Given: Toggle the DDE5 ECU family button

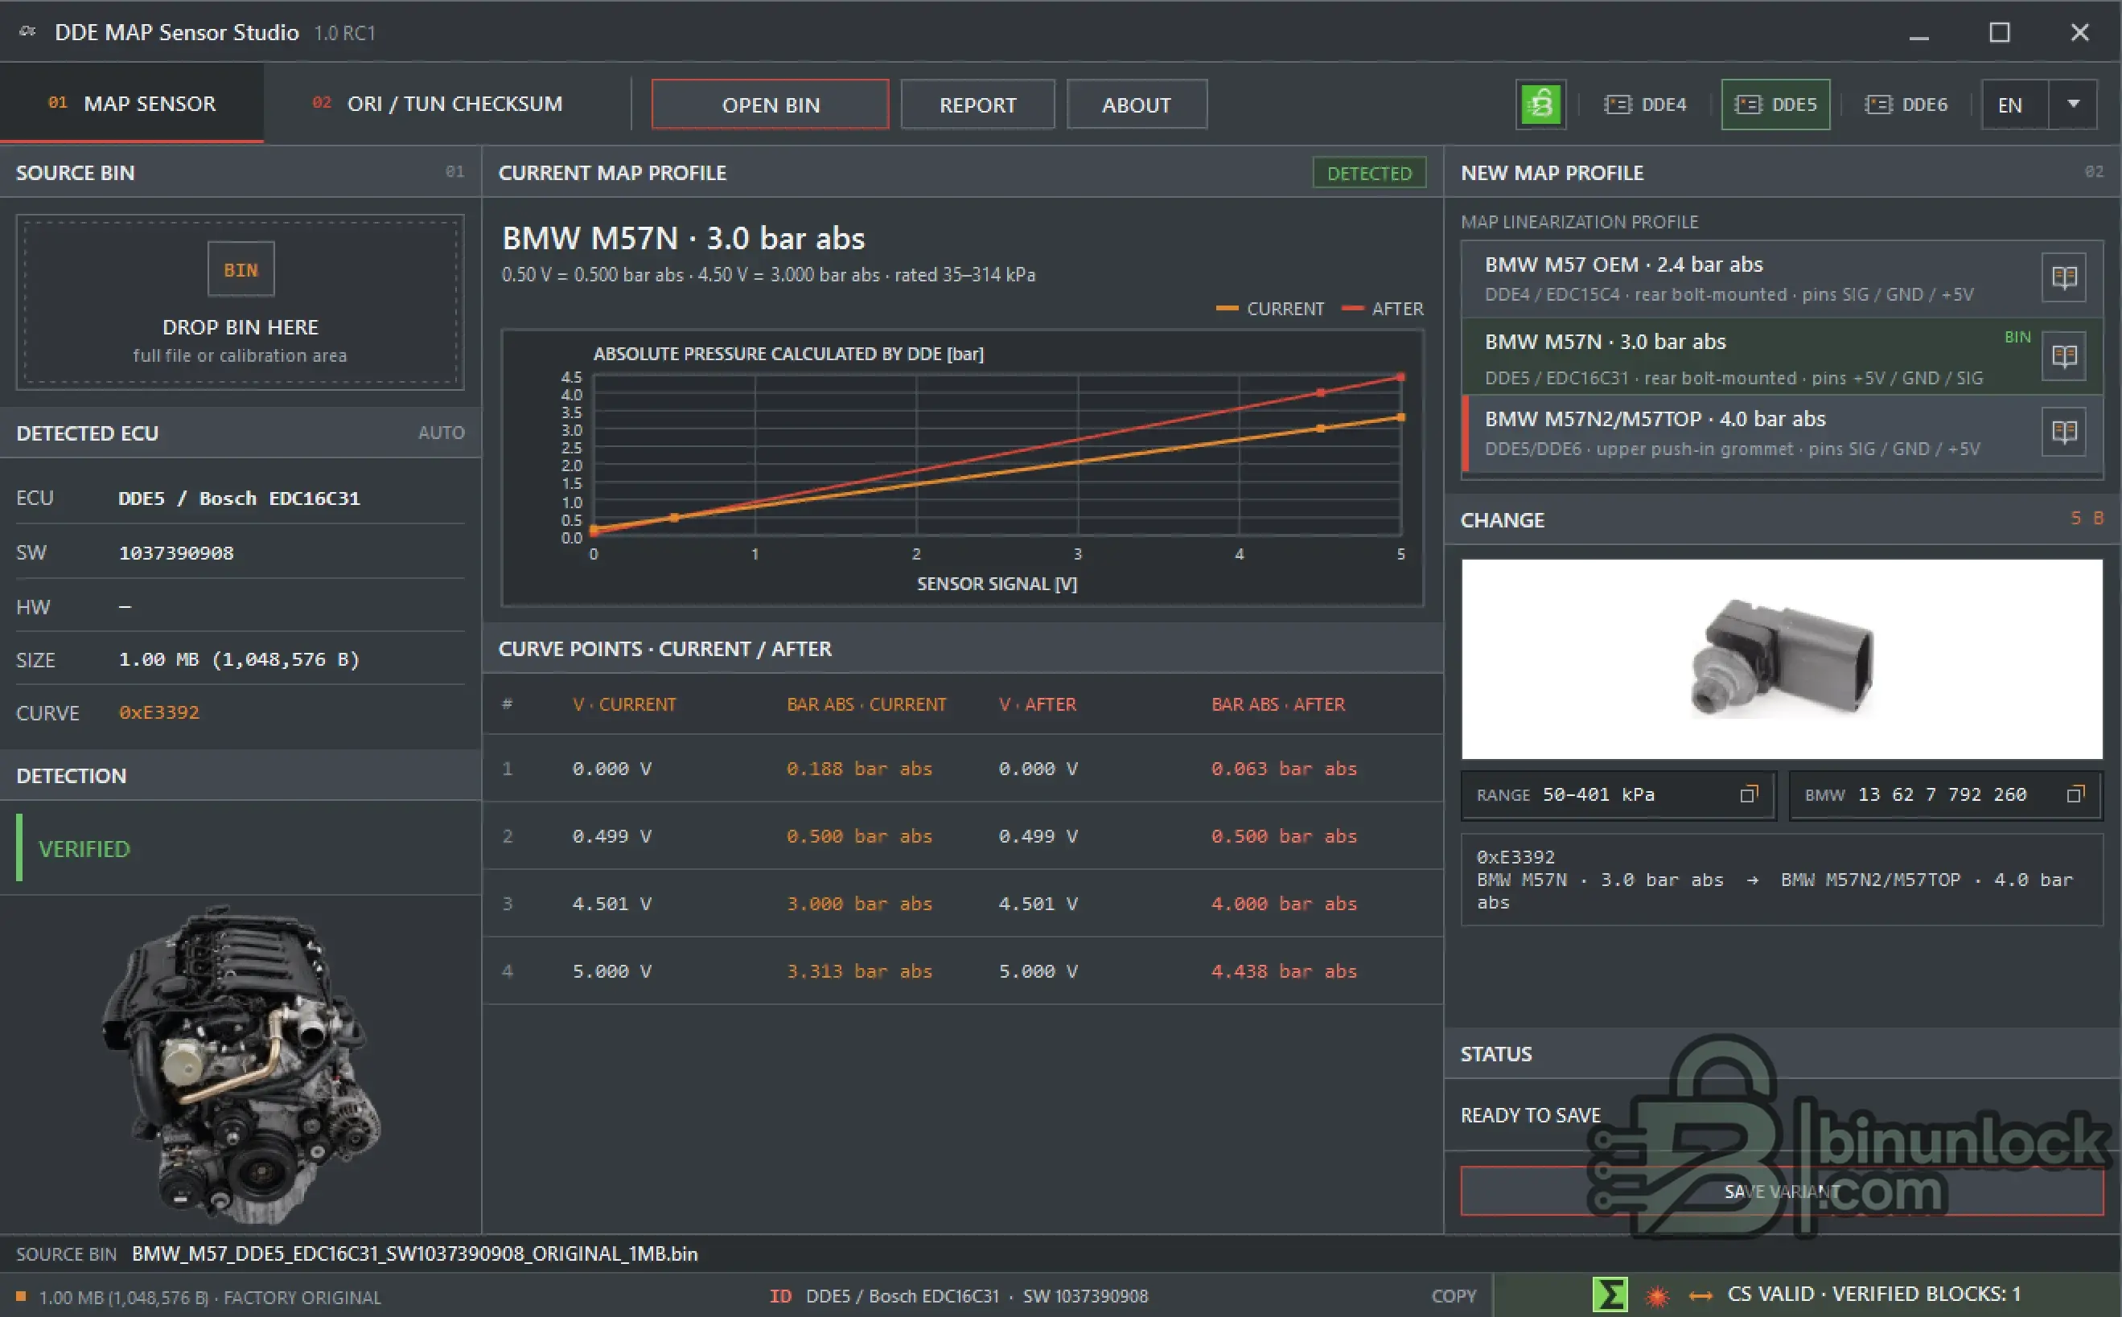Looking at the screenshot, I should click(1775, 105).
